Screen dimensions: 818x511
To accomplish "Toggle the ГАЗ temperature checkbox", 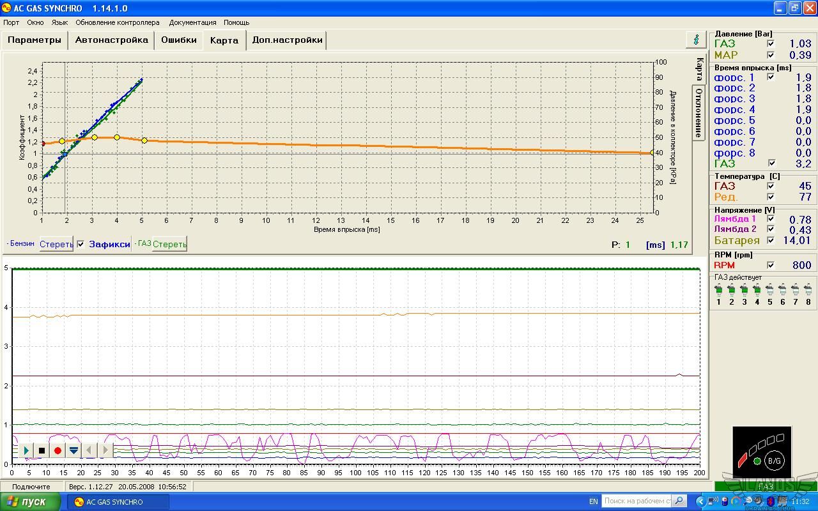I will (771, 186).
